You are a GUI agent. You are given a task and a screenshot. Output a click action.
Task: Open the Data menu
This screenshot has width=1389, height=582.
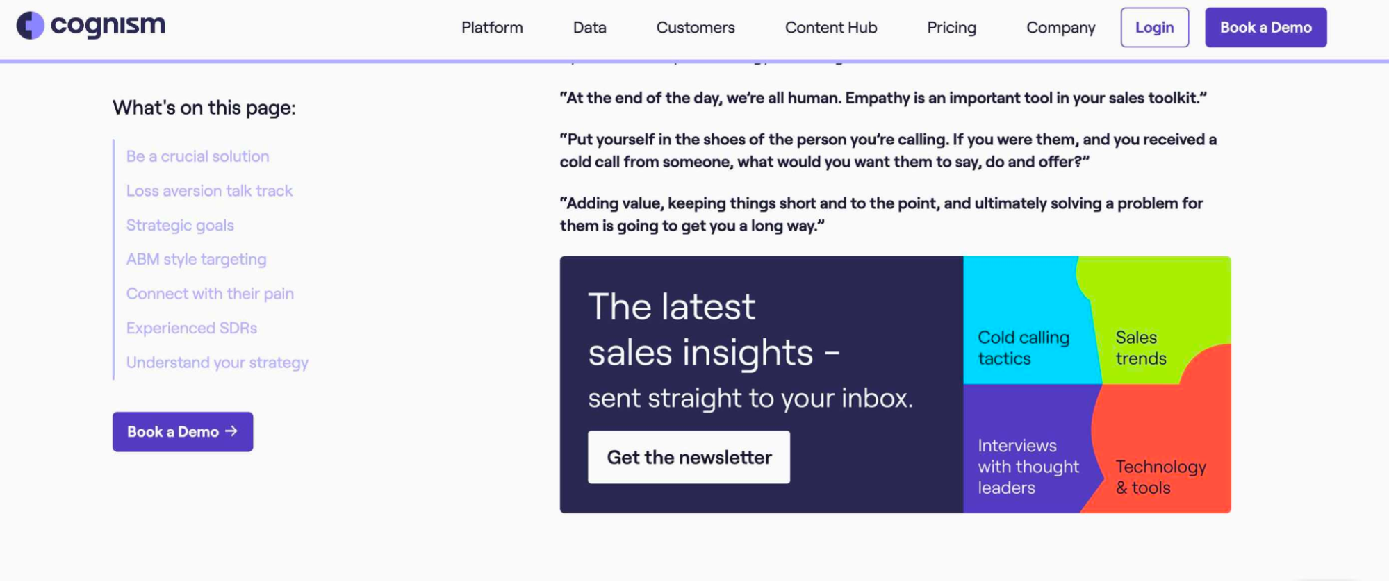click(589, 28)
